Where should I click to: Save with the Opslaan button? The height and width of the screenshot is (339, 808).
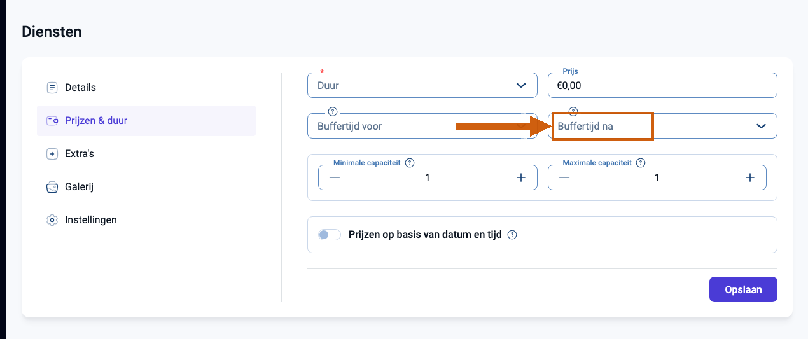click(743, 289)
